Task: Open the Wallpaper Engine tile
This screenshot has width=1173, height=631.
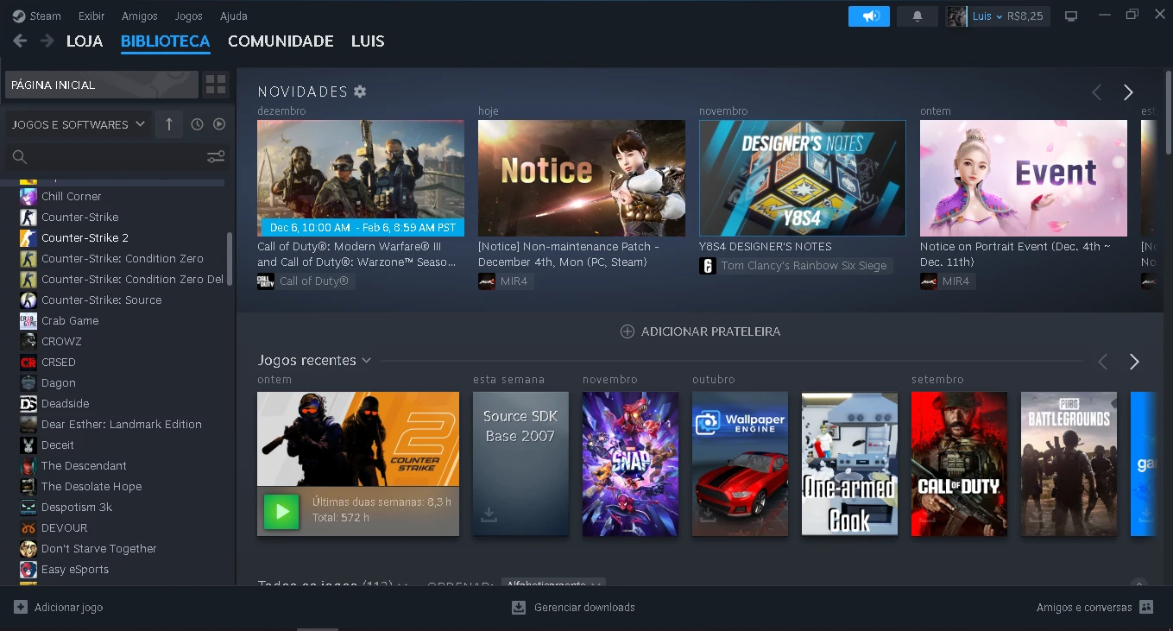Action: pos(740,464)
